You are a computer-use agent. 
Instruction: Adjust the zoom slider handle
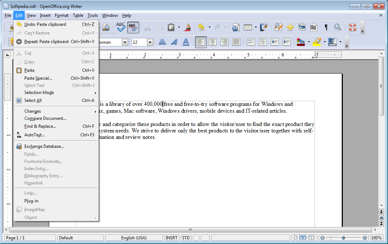point(344,238)
